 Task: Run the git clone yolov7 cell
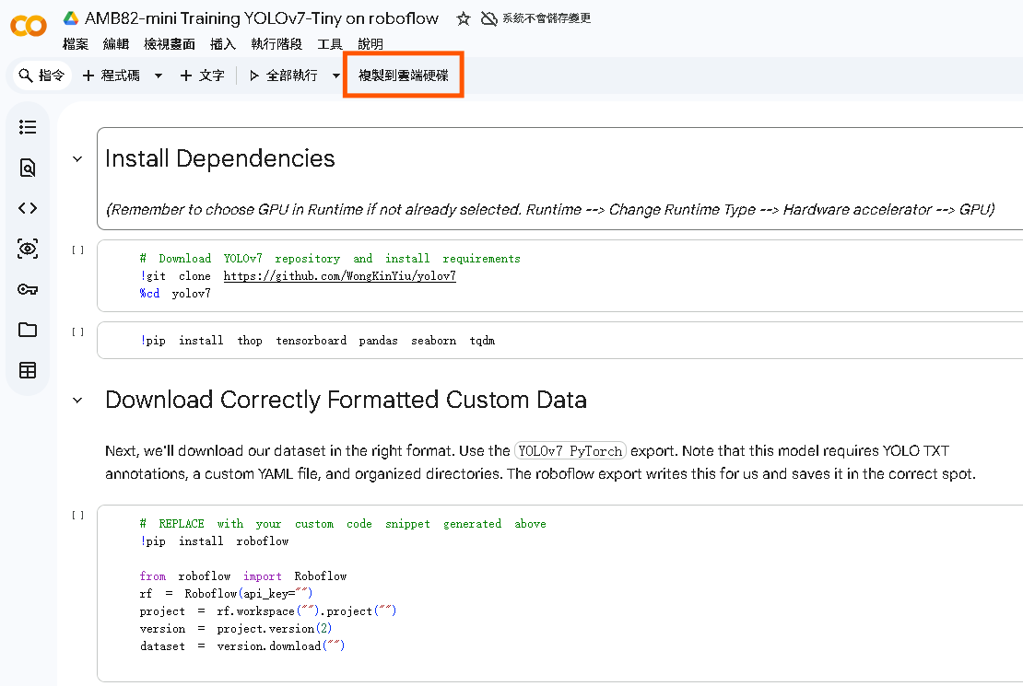pos(77,250)
